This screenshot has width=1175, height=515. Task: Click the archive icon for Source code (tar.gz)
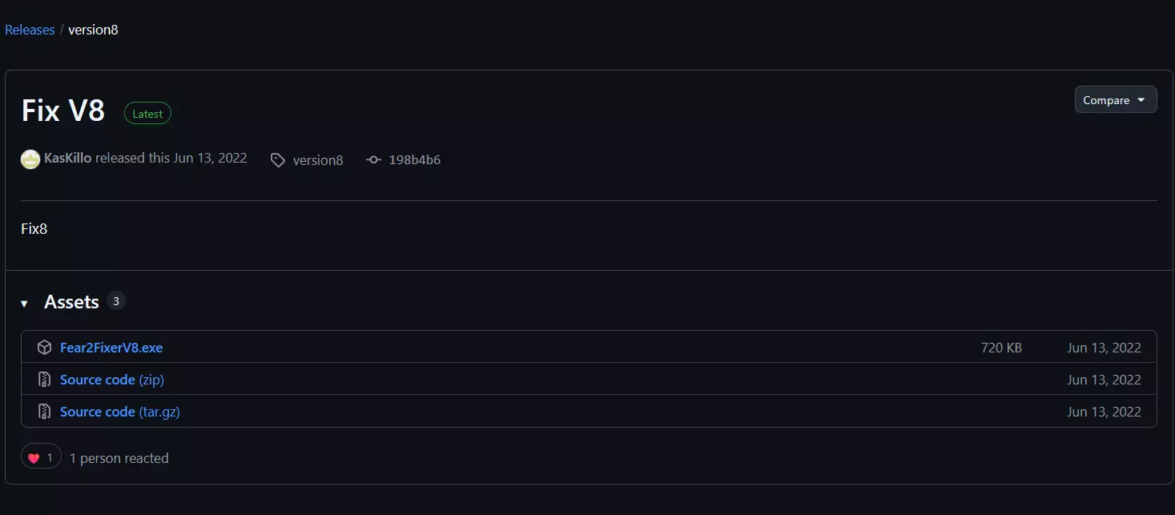pos(45,412)
